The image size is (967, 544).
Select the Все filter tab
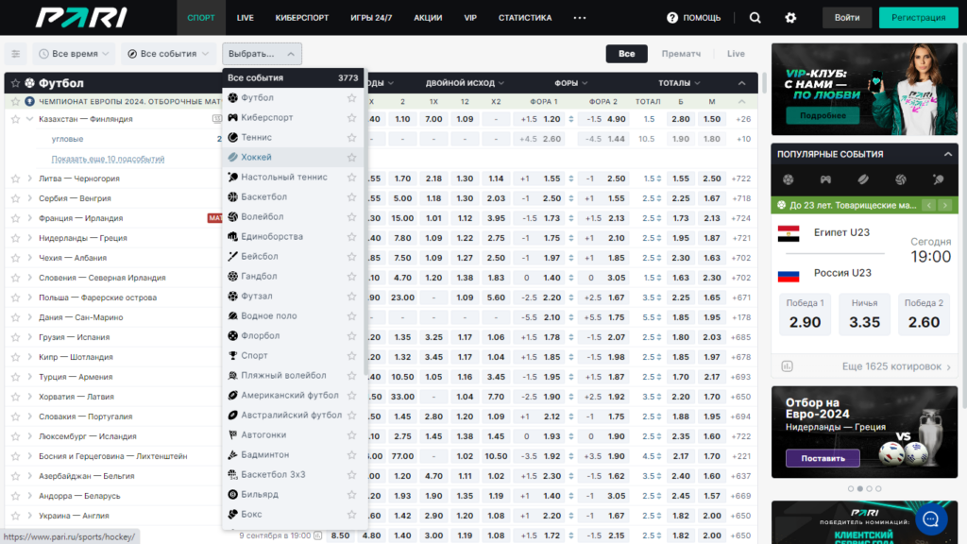[627, 54]
